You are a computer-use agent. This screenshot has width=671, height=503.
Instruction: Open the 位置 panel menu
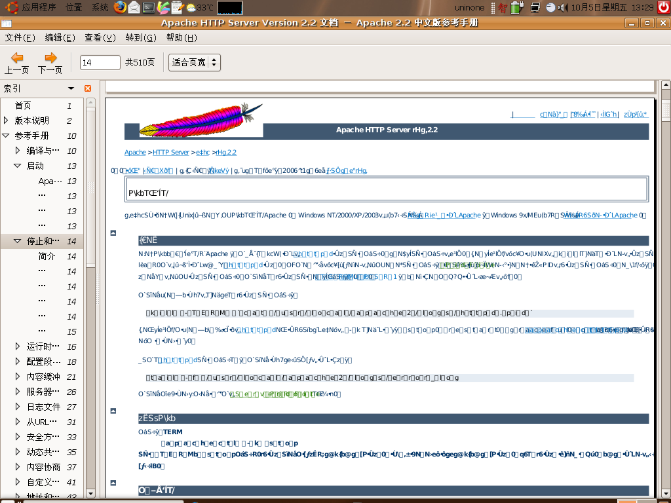click(73, 8)
